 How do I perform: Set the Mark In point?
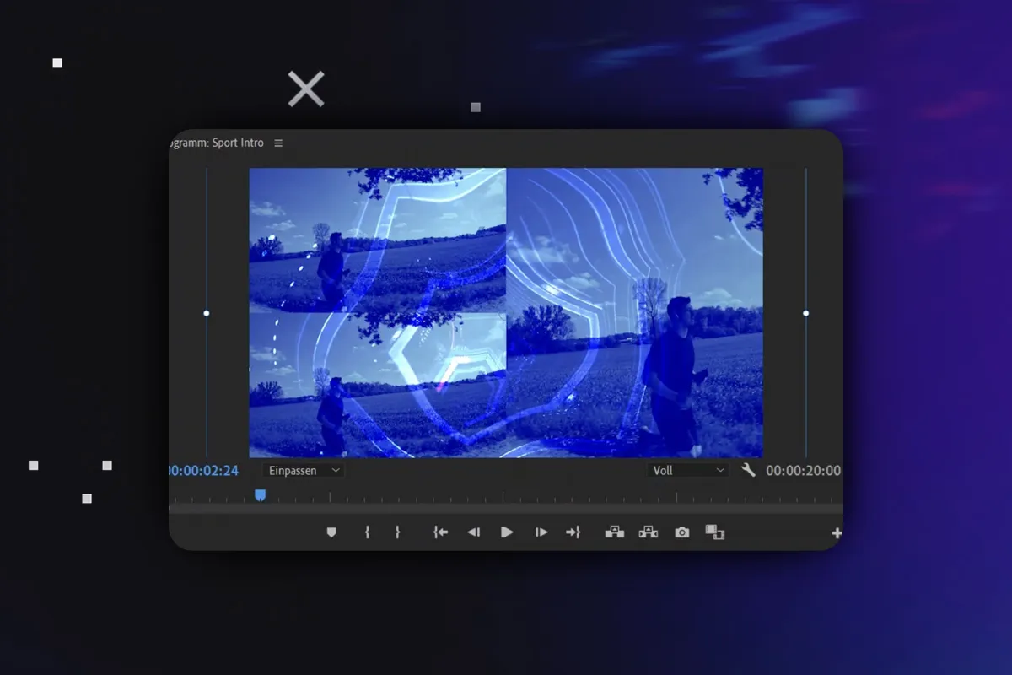(x=367, y=532)
